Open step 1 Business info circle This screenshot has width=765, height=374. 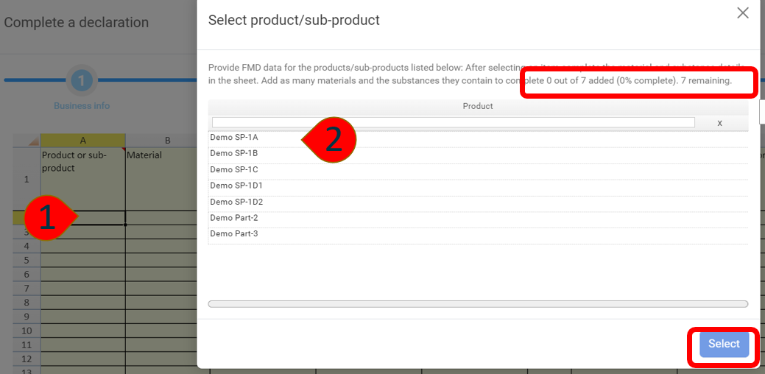coord(82,80)
